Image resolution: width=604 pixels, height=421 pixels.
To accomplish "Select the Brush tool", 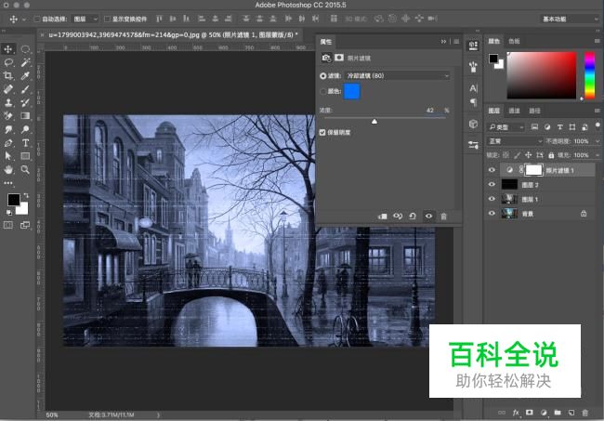I will click(25, 89).
